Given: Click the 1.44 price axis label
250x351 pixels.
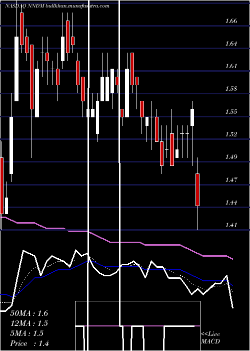Looking at the screenshot, I should (231, 203).
